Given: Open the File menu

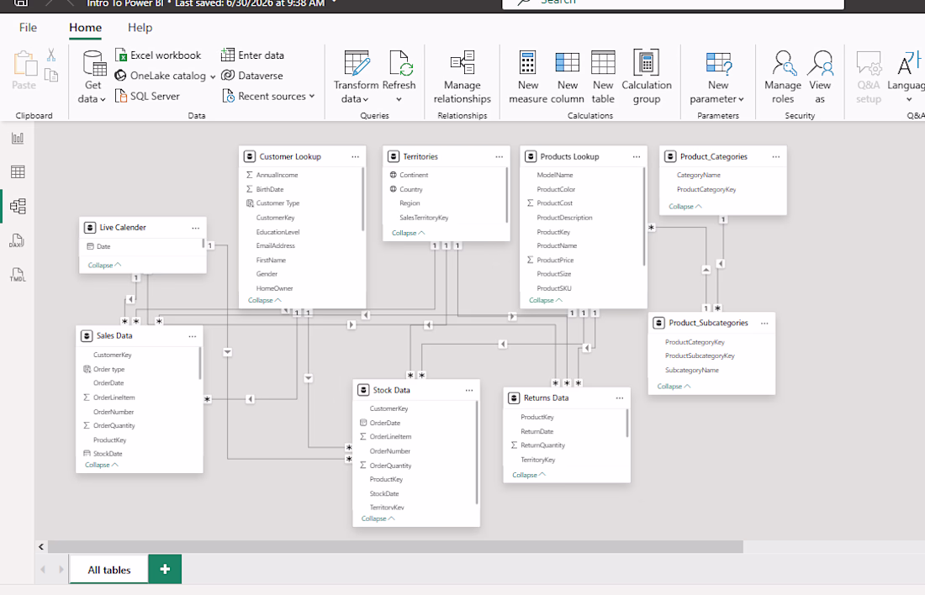Looking at the screenshot, I should pyautogui.click(x=28, y=27).
